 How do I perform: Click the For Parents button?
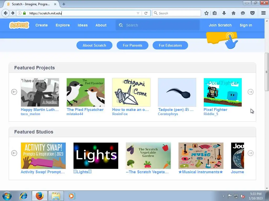click(132, 45)
